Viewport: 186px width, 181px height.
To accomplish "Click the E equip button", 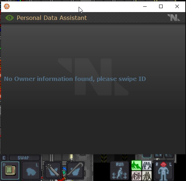I will (x=4, y=158).
